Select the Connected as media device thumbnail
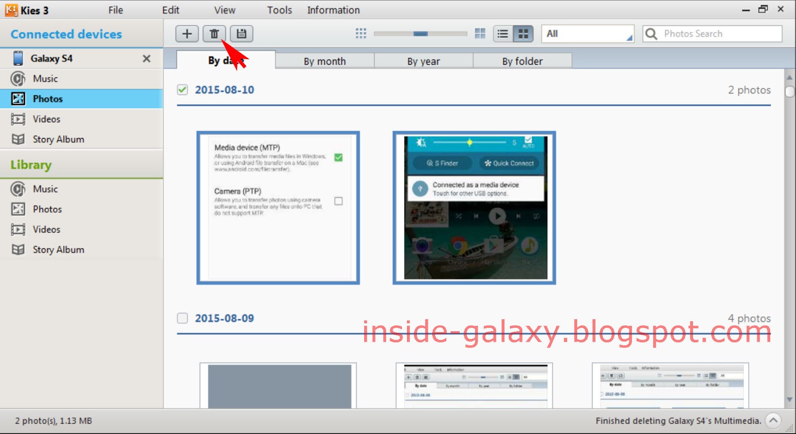This screenshot has height=434, width=796. pos(474,208)
